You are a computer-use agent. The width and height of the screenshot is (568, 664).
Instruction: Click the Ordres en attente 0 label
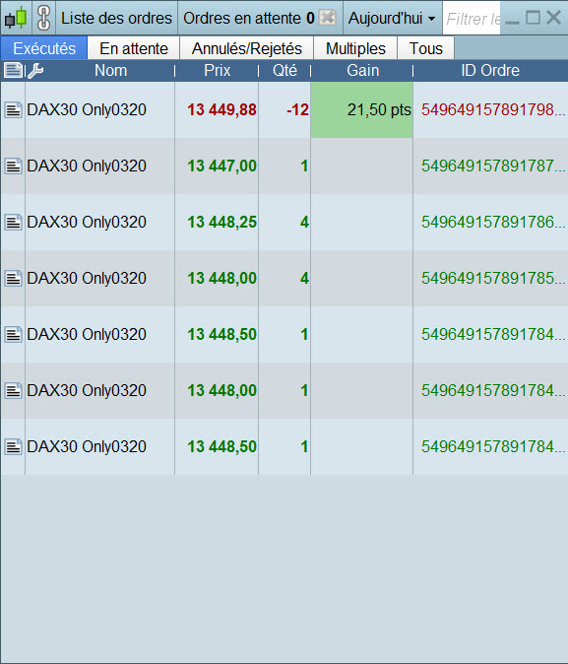(249, 18)
